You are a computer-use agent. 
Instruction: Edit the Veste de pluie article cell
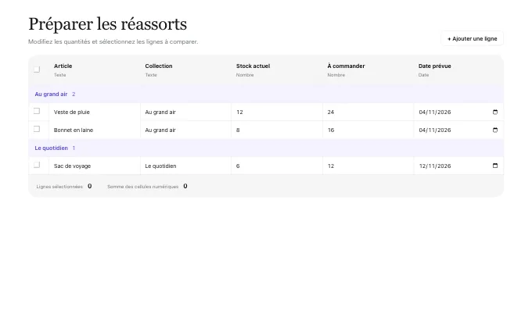coord(95,112)
